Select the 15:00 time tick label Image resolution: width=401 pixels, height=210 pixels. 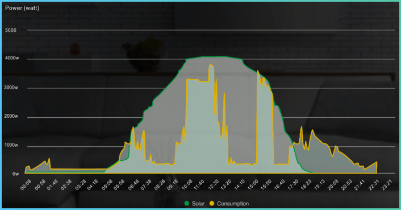point(253,185)
